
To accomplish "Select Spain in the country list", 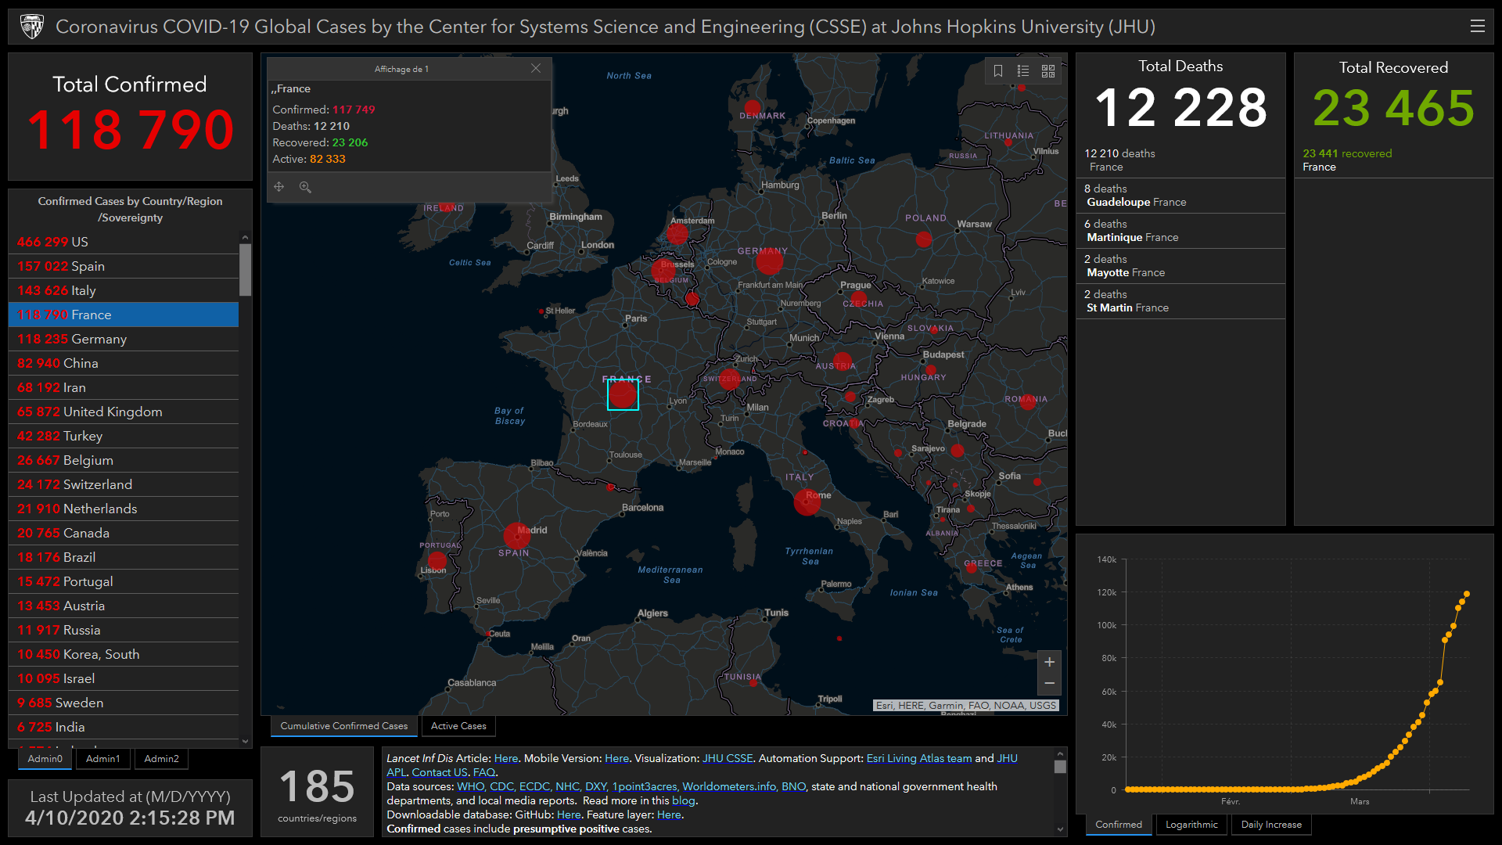I will (124, 266).
